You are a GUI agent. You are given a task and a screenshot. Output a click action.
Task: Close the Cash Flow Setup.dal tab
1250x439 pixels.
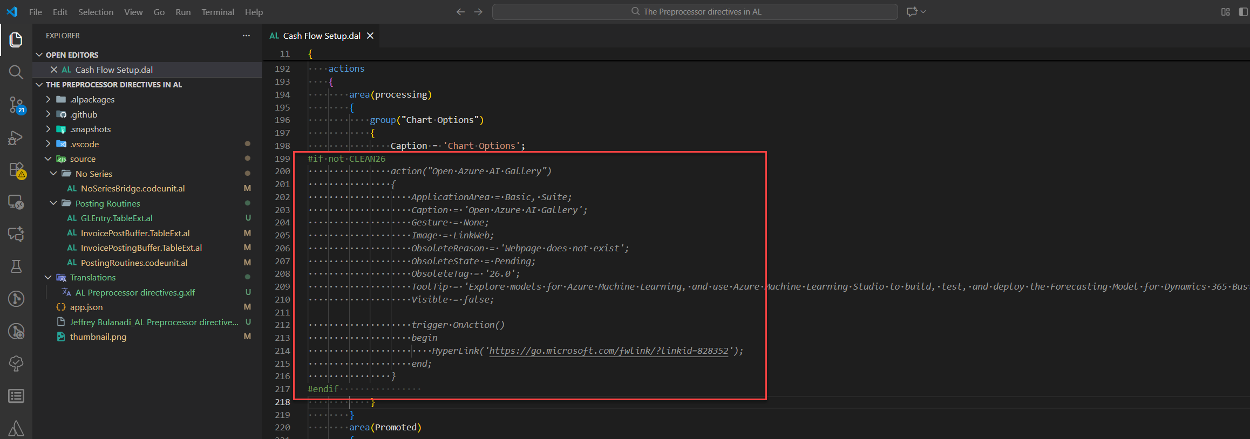point(370,36)
